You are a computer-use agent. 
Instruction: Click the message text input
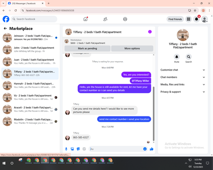tap(116, 149)
